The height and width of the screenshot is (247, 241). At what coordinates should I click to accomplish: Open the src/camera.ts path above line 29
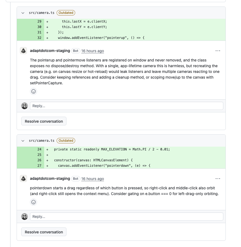tap(41, 13)
